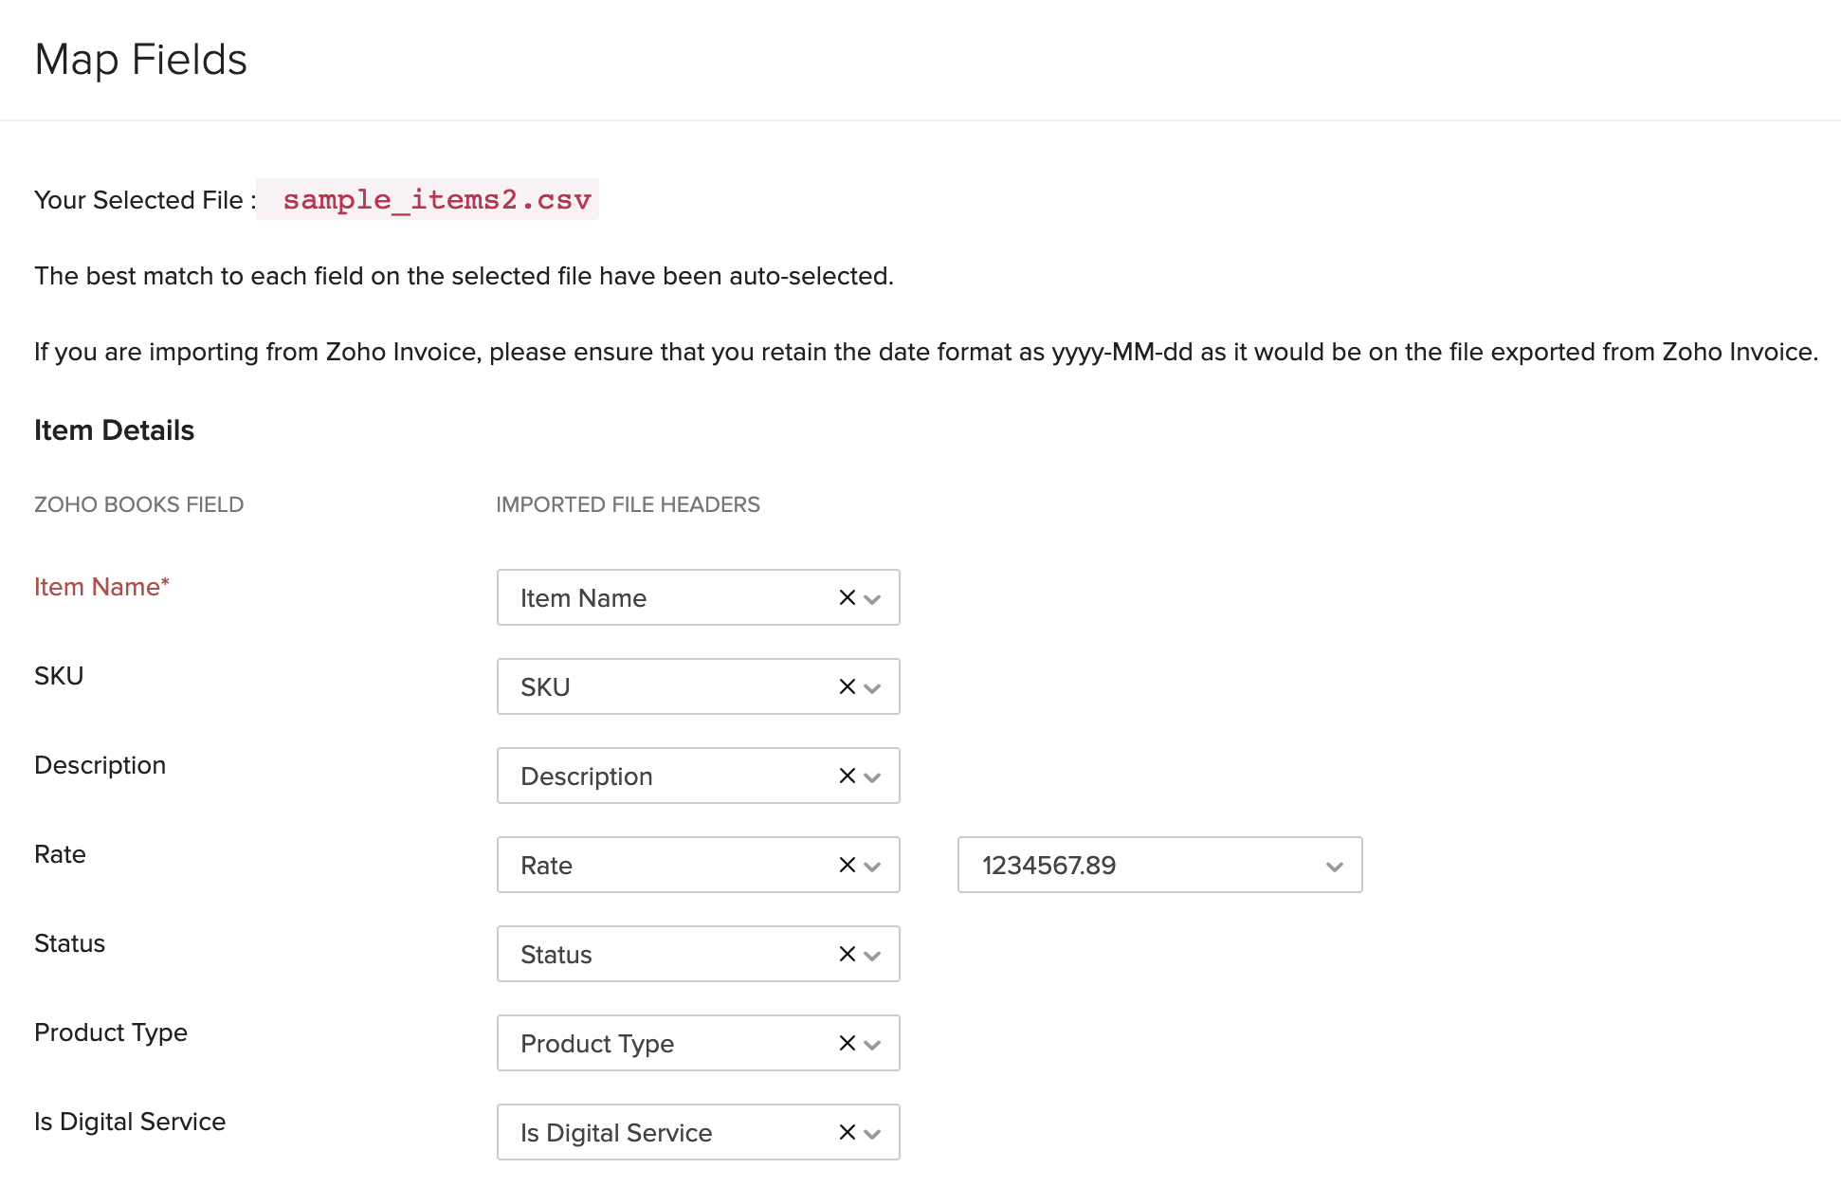Open the Rate header dropdown chevron

tap(873, 867)
